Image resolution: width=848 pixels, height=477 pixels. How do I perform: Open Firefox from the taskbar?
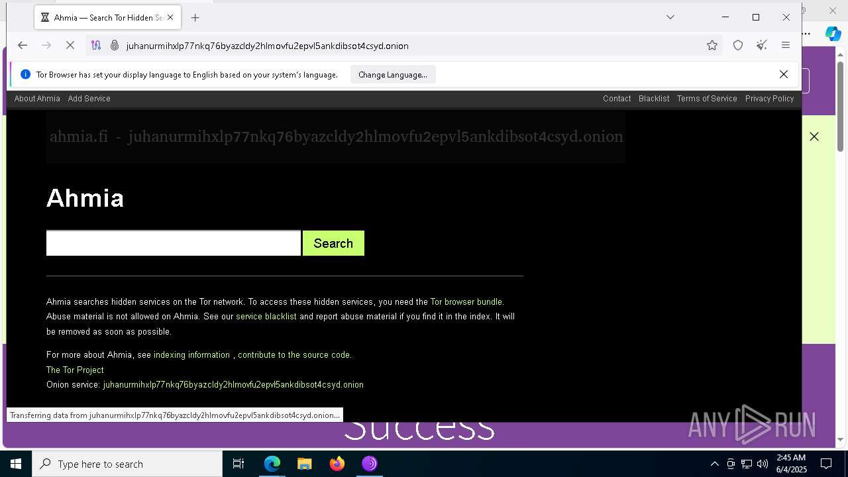click(337, 464)
